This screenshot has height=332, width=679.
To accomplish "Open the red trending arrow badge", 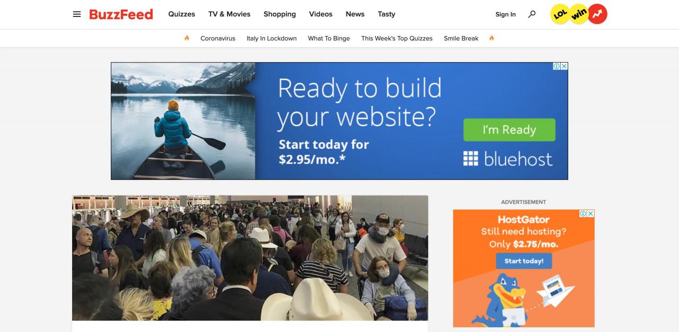I will pyautogui.click(x=598, y=14).
